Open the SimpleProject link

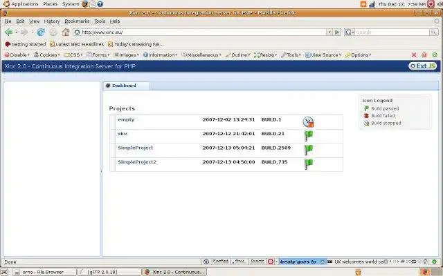pos(136,148)
